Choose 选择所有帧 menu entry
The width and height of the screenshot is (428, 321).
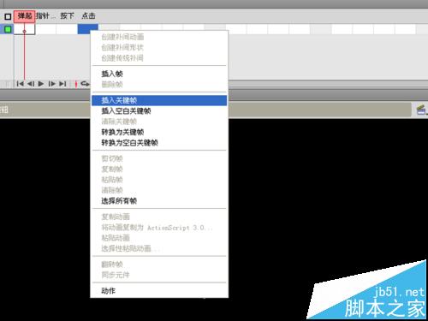pyautogui.click(x=159, y=201)
